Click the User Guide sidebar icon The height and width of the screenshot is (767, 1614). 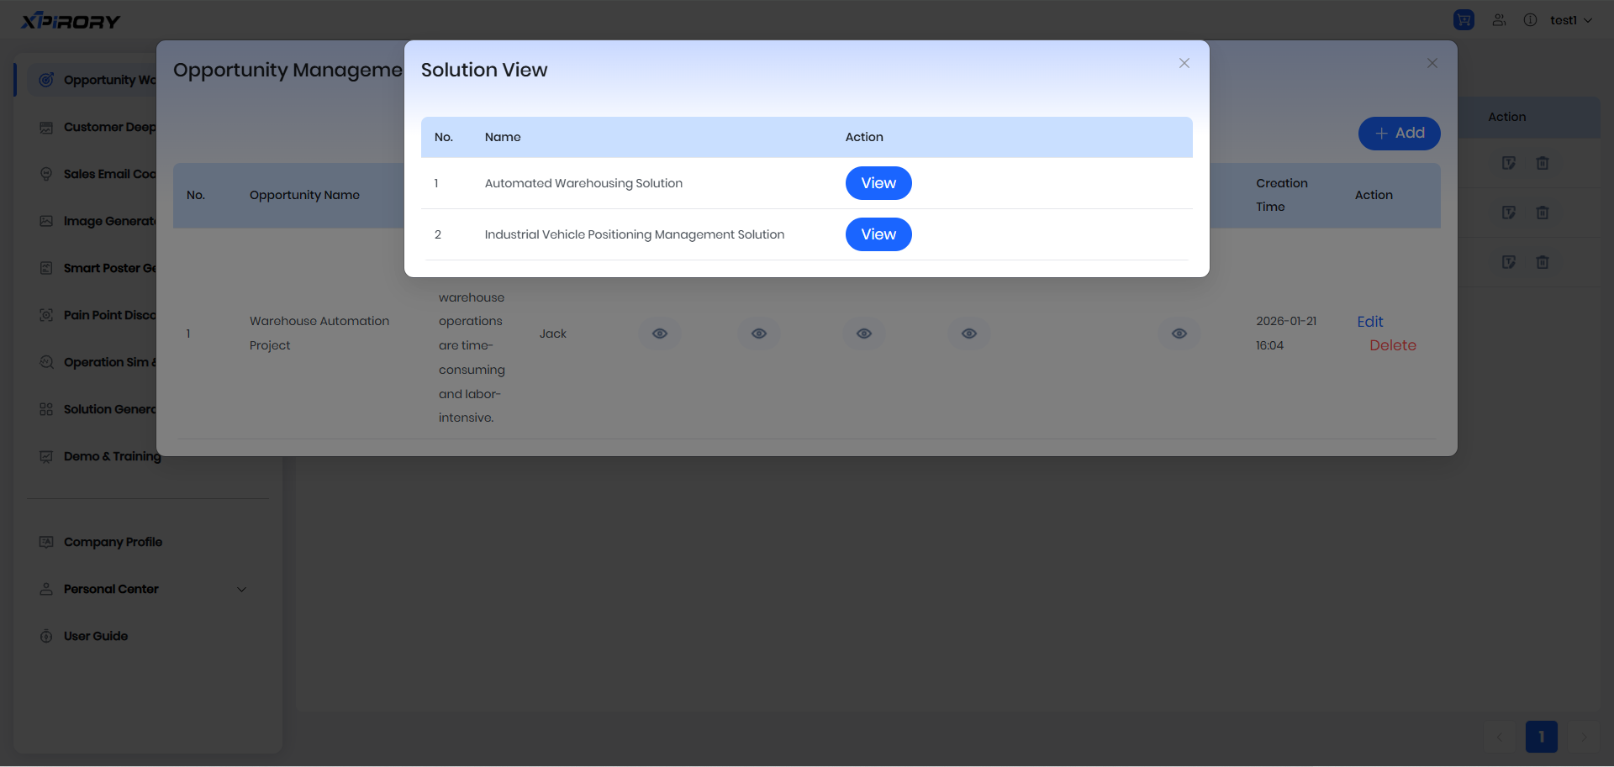(x=46, y=636)
